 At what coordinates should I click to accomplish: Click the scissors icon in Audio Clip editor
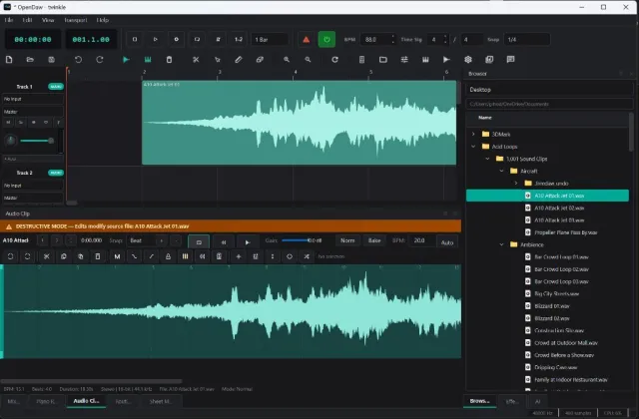pyautogui.click(x=47, y=256)
